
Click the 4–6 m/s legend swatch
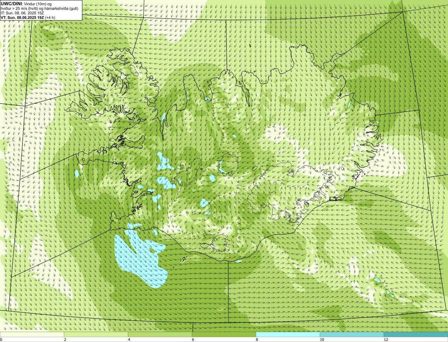point(160,334)
